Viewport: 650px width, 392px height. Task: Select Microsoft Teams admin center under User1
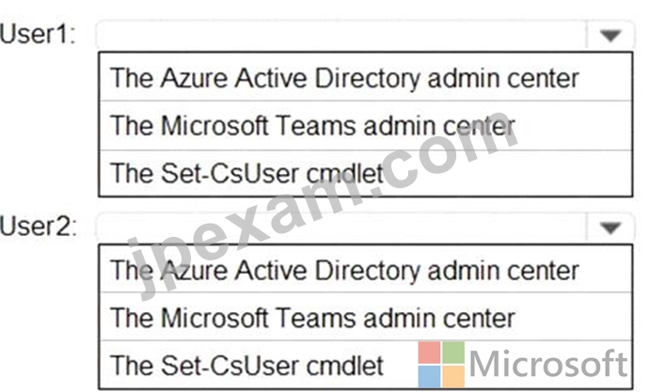coord(366,126)
